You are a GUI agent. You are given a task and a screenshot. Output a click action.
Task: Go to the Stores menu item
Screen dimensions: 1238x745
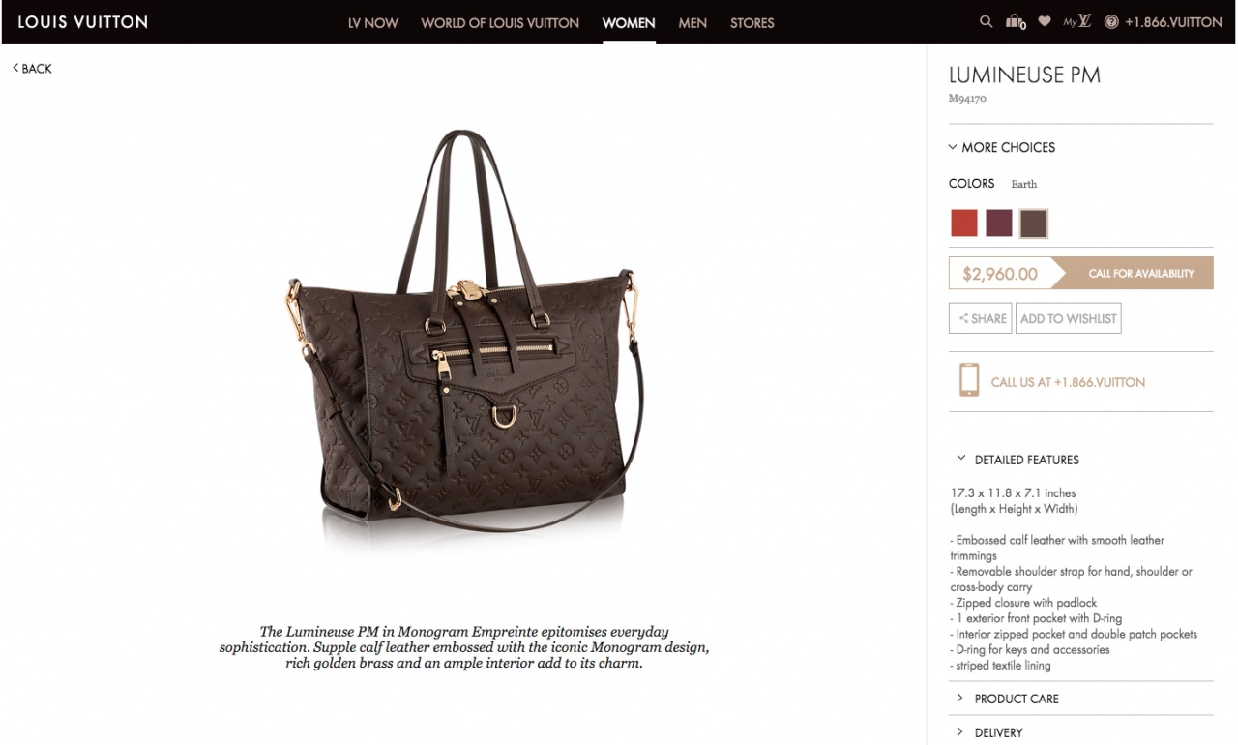pyautogui.click(x=752, y=22)
